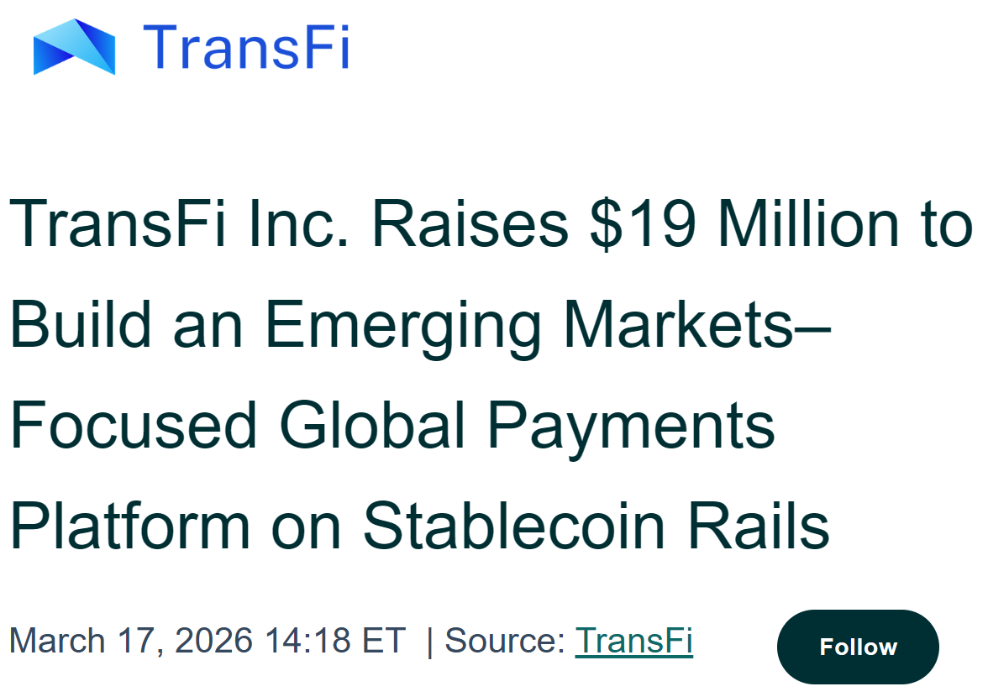Viewport: 988px width, 697px height.
Task: Click the pipe separator before Source
Action: tap(430, 642)
